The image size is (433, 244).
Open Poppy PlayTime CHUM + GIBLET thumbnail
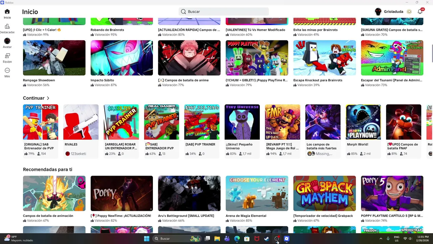(x=257, y=58)
